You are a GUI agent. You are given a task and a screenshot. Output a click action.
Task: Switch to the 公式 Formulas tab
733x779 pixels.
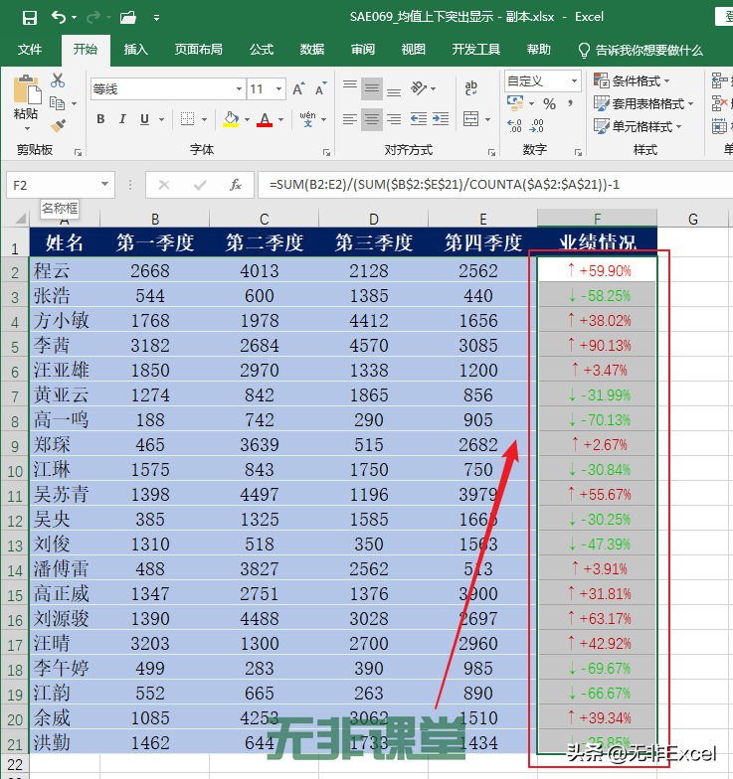click(x=262, y=50)
